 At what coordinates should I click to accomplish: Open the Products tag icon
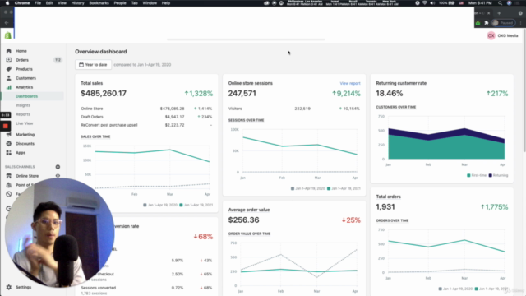coord(9,69)
